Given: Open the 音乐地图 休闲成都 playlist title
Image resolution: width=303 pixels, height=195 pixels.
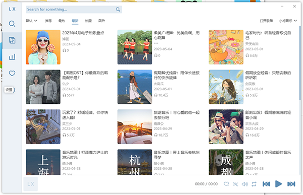Looking at the screenshot, I should pyautogui.click(x=268, y=155).
